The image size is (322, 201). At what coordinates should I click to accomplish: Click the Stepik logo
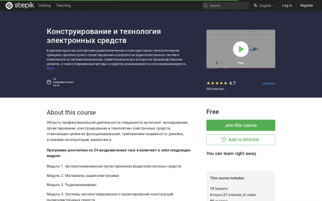(x=20, y=5)
